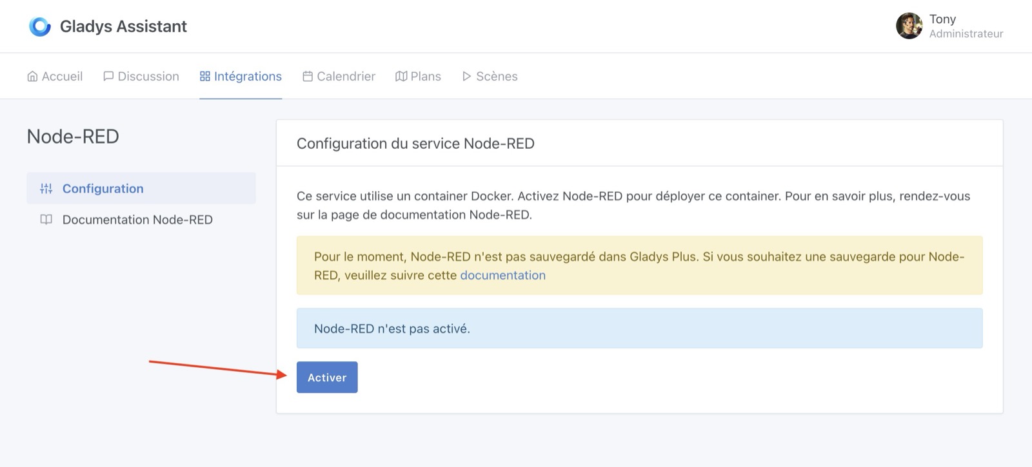Click the Gladys Assistant logo icon
Viewport: 1032px width, 467px height.
[40, 26]
